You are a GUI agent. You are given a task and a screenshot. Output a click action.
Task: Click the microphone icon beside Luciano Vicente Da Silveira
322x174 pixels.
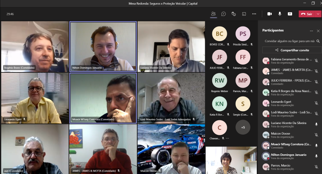point(316,124)
